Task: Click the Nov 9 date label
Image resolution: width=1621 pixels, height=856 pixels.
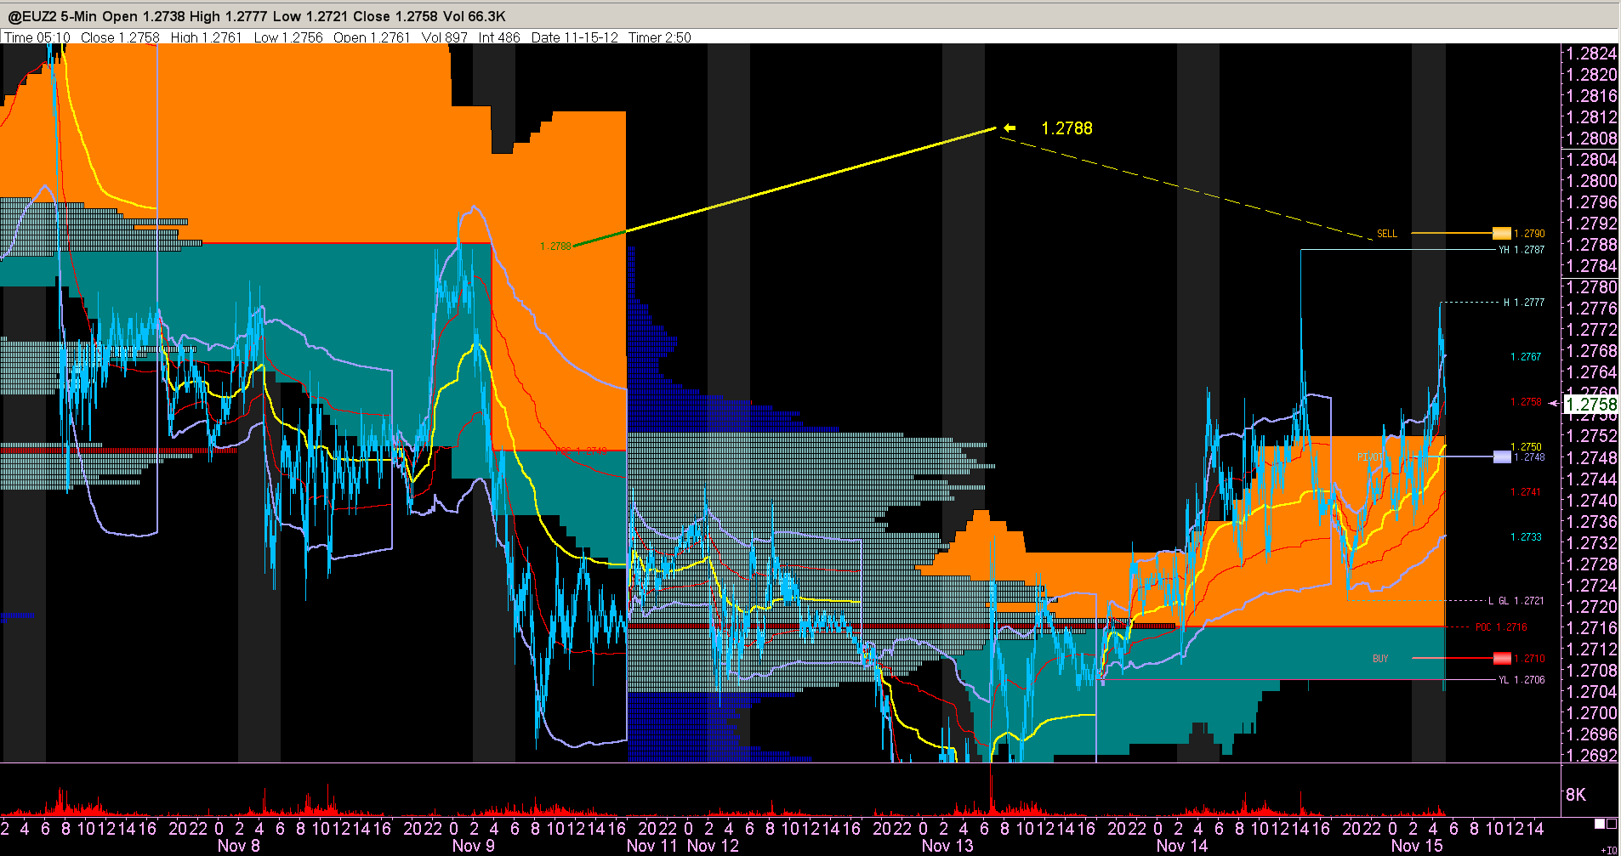Action: pyautogui.click(x=474, y=846)
